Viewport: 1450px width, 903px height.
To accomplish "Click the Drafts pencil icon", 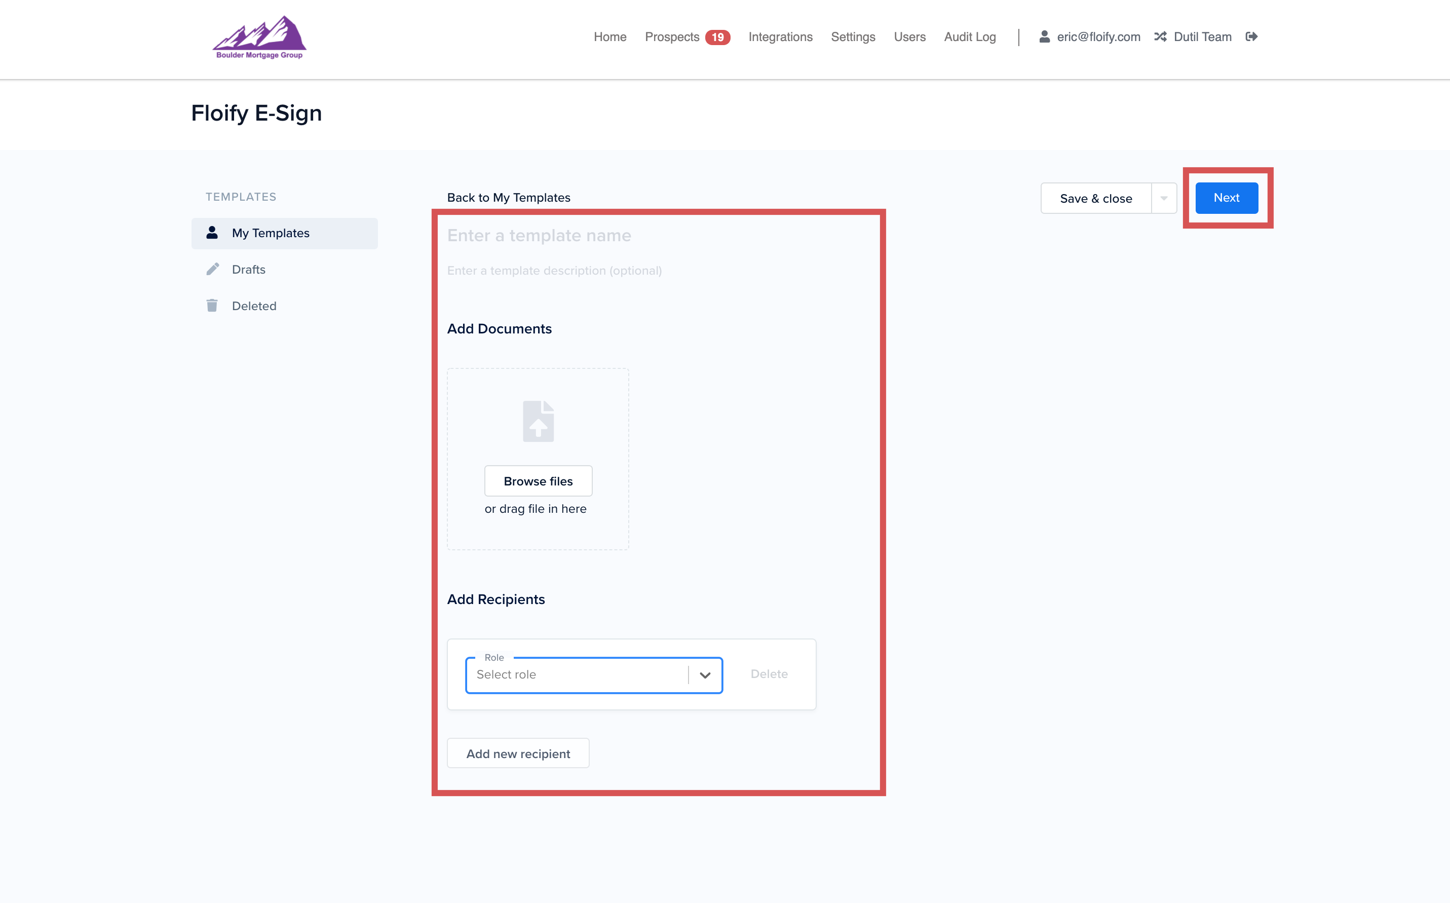I will click(x=212, y=270).
